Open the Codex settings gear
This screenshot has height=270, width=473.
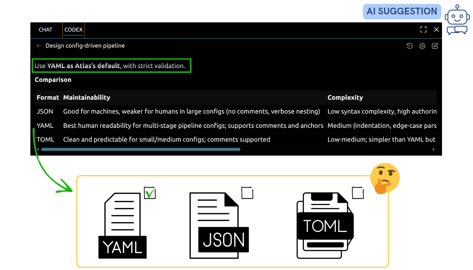pos(422,46)
